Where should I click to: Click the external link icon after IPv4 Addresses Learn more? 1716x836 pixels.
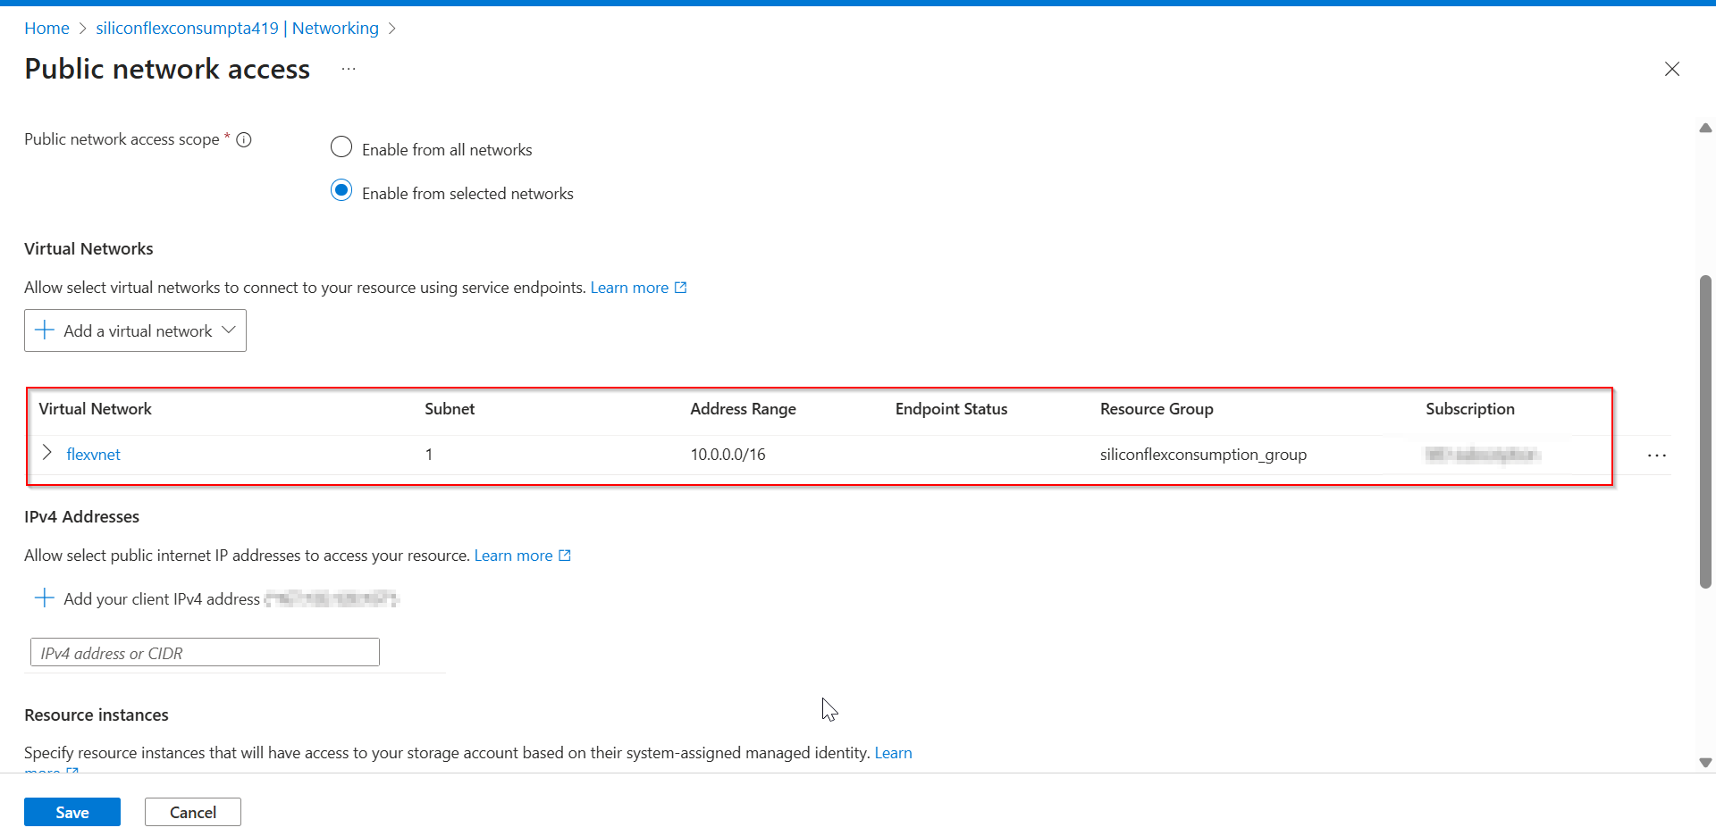565,555
